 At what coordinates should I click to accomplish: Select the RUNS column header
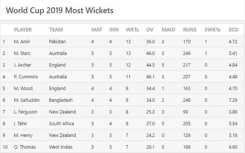[x=190, y=30]
